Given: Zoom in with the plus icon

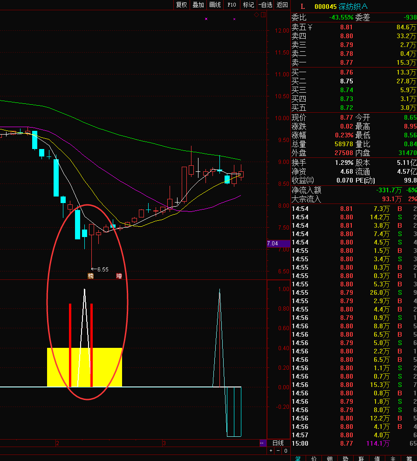Looking at the screenshot, I should pyautogui.click(x=271, y=451).
